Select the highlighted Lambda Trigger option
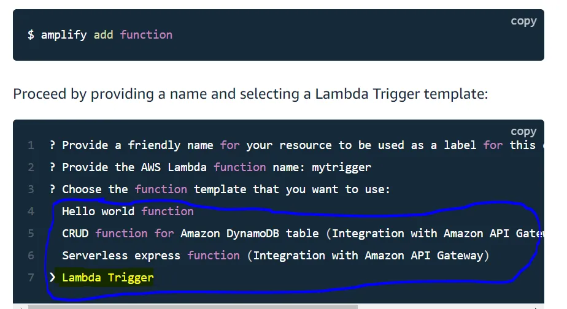 click(107, 278)
